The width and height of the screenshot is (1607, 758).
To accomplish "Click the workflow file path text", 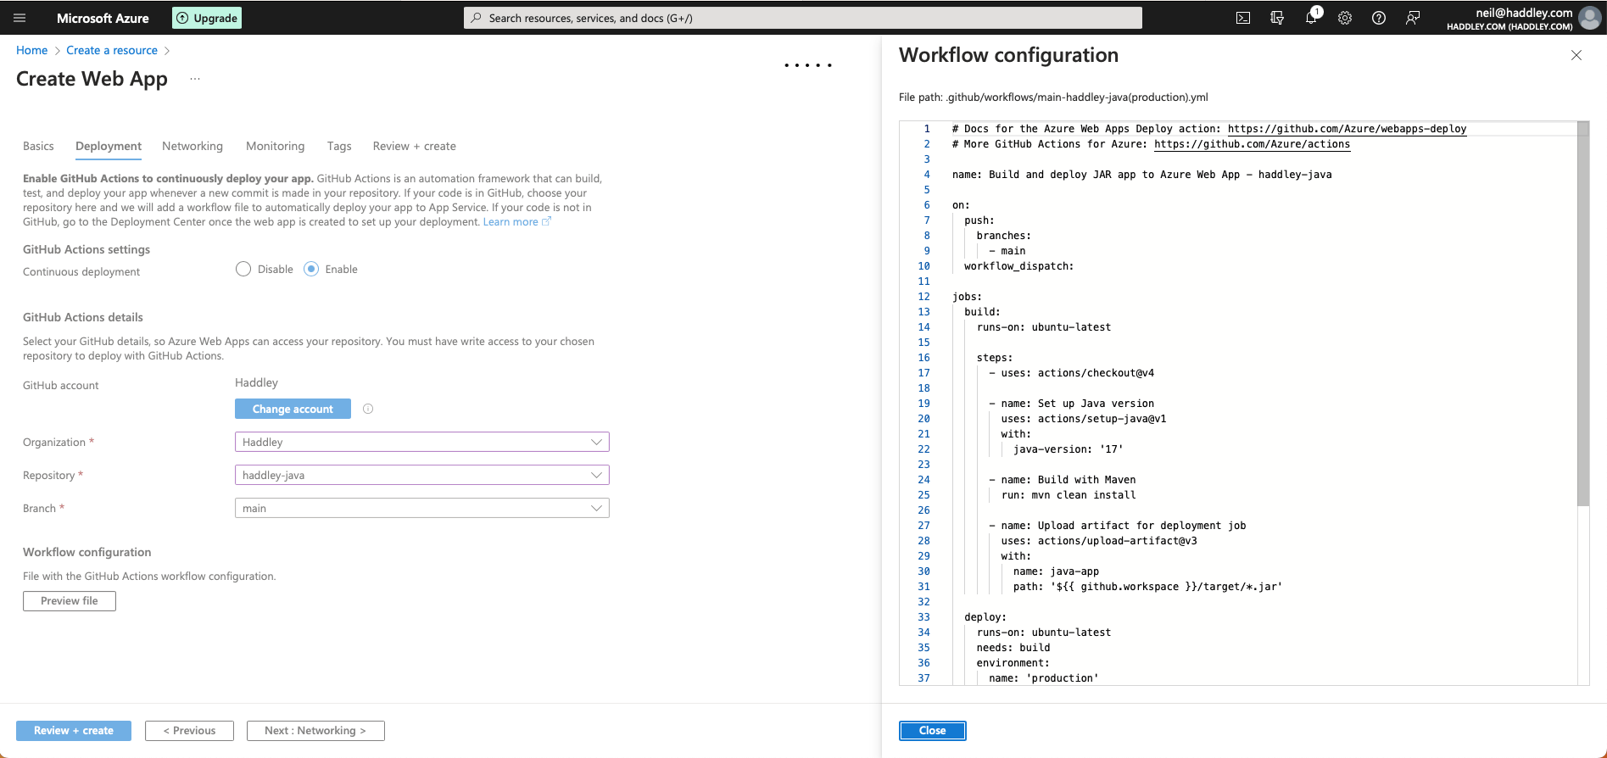I will tap(1053, 97).
